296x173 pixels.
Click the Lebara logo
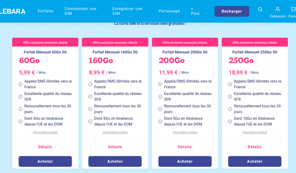tap(13, 11)
